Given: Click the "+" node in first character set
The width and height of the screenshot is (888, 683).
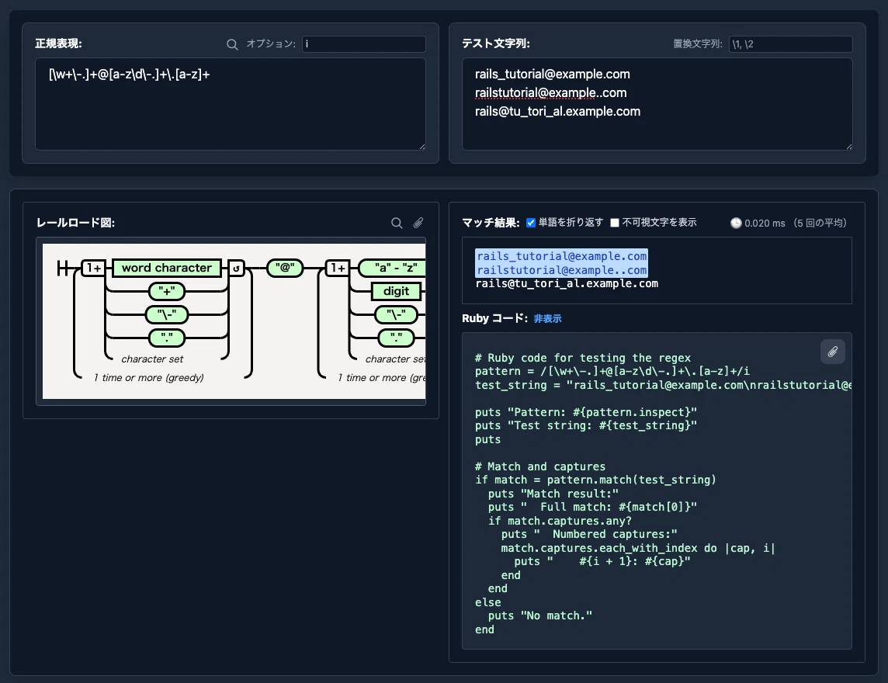Looking at the screenshot, I should pyautogui.click(x=166, y=291).
